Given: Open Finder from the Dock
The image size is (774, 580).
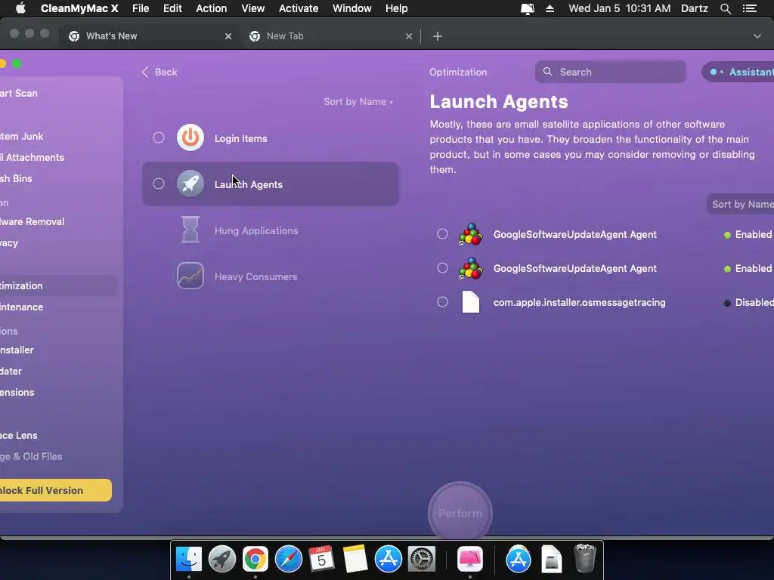Looking at the screenshot, I should click(x=188, y=559).
